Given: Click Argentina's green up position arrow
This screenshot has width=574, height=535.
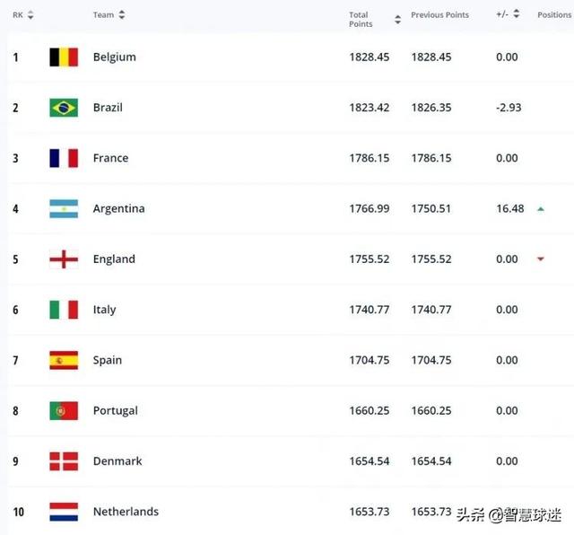Looking at the screenshot, I should [541, 209].
